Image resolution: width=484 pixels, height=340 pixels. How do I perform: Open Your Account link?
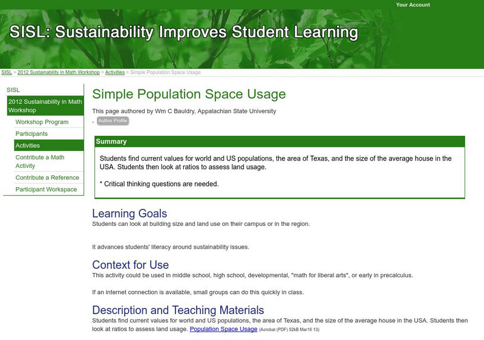coord(413,5)
